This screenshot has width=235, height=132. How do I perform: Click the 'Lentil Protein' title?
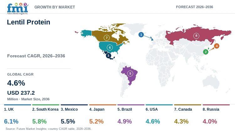point(29,22)
